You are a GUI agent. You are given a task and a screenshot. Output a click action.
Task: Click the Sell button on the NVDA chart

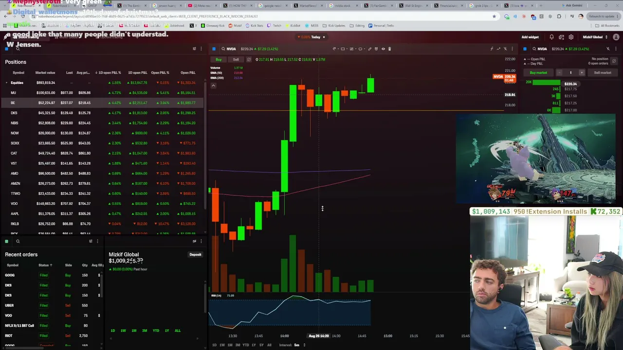click(236, 59)
